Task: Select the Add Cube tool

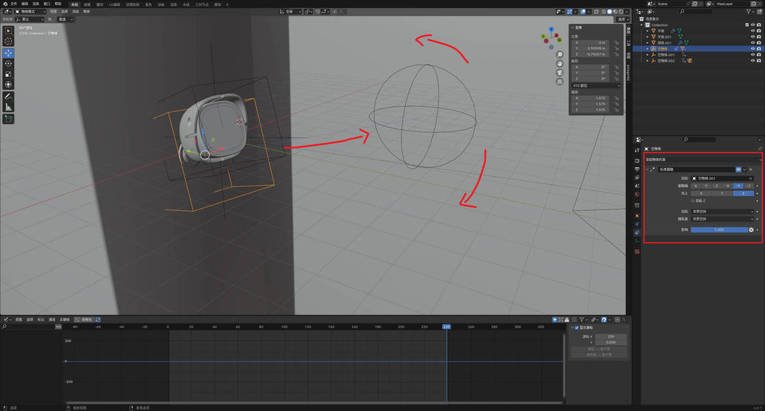Action: tap(8, 119)
